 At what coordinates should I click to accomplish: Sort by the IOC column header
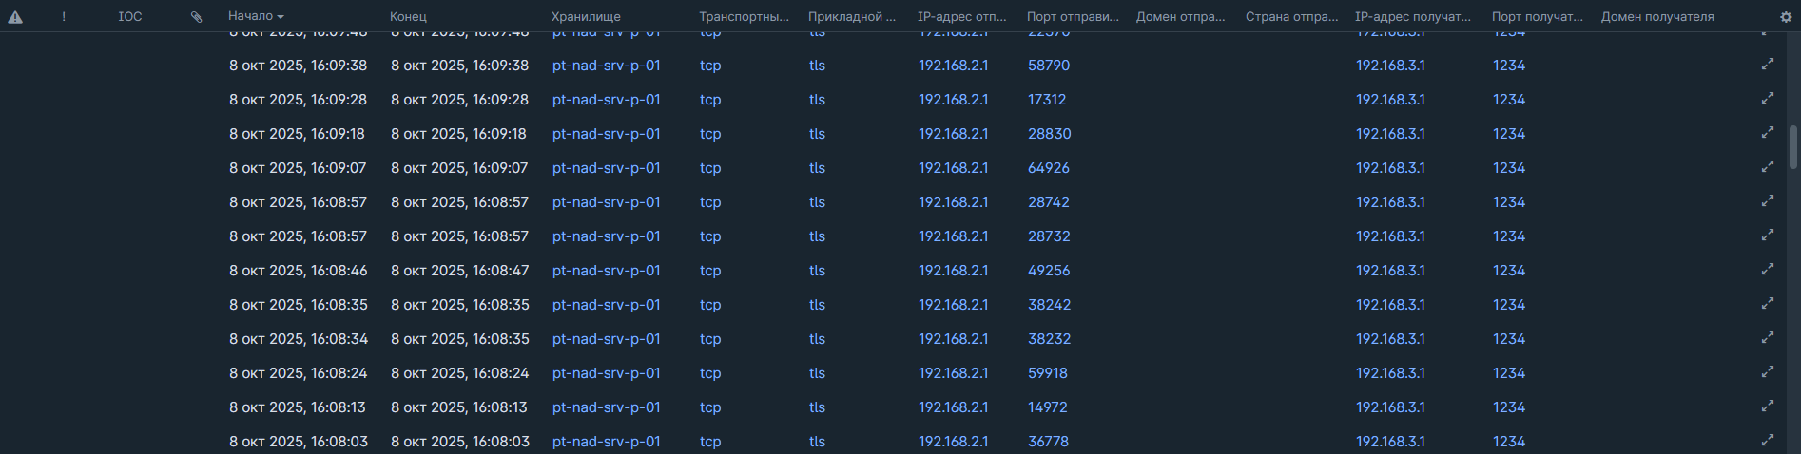pyautogui.click(x=130, y=17)
